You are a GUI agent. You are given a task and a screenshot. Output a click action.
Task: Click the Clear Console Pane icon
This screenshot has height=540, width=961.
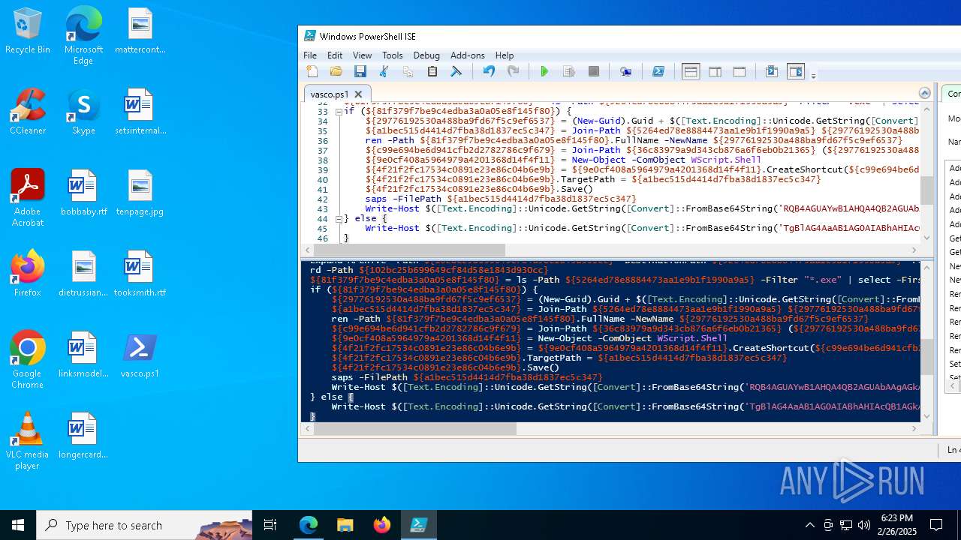point(456,72)
